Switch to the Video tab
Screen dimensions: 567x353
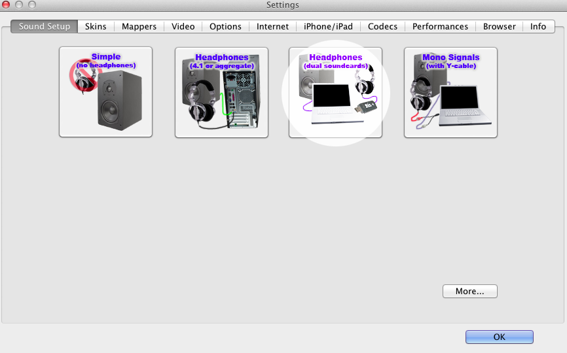click(x=183, y=27)
